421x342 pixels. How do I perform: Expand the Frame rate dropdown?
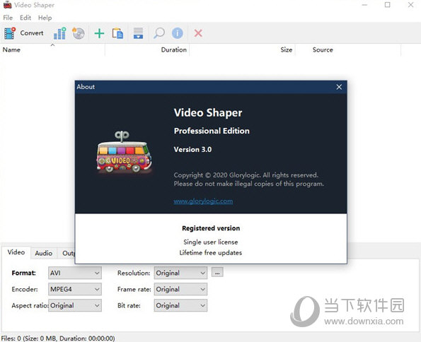(x=180, y=289)
